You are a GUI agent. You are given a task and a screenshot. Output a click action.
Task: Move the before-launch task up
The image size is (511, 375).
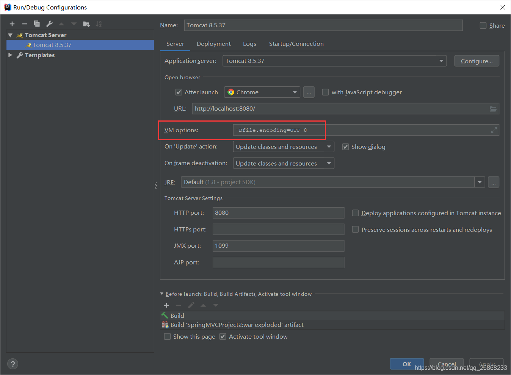(203, 305)
